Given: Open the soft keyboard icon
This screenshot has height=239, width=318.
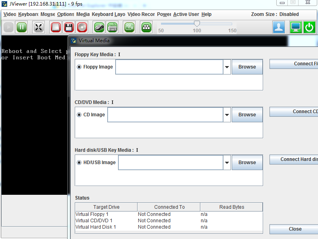Looking at the screenshot, I should [112, 27].
